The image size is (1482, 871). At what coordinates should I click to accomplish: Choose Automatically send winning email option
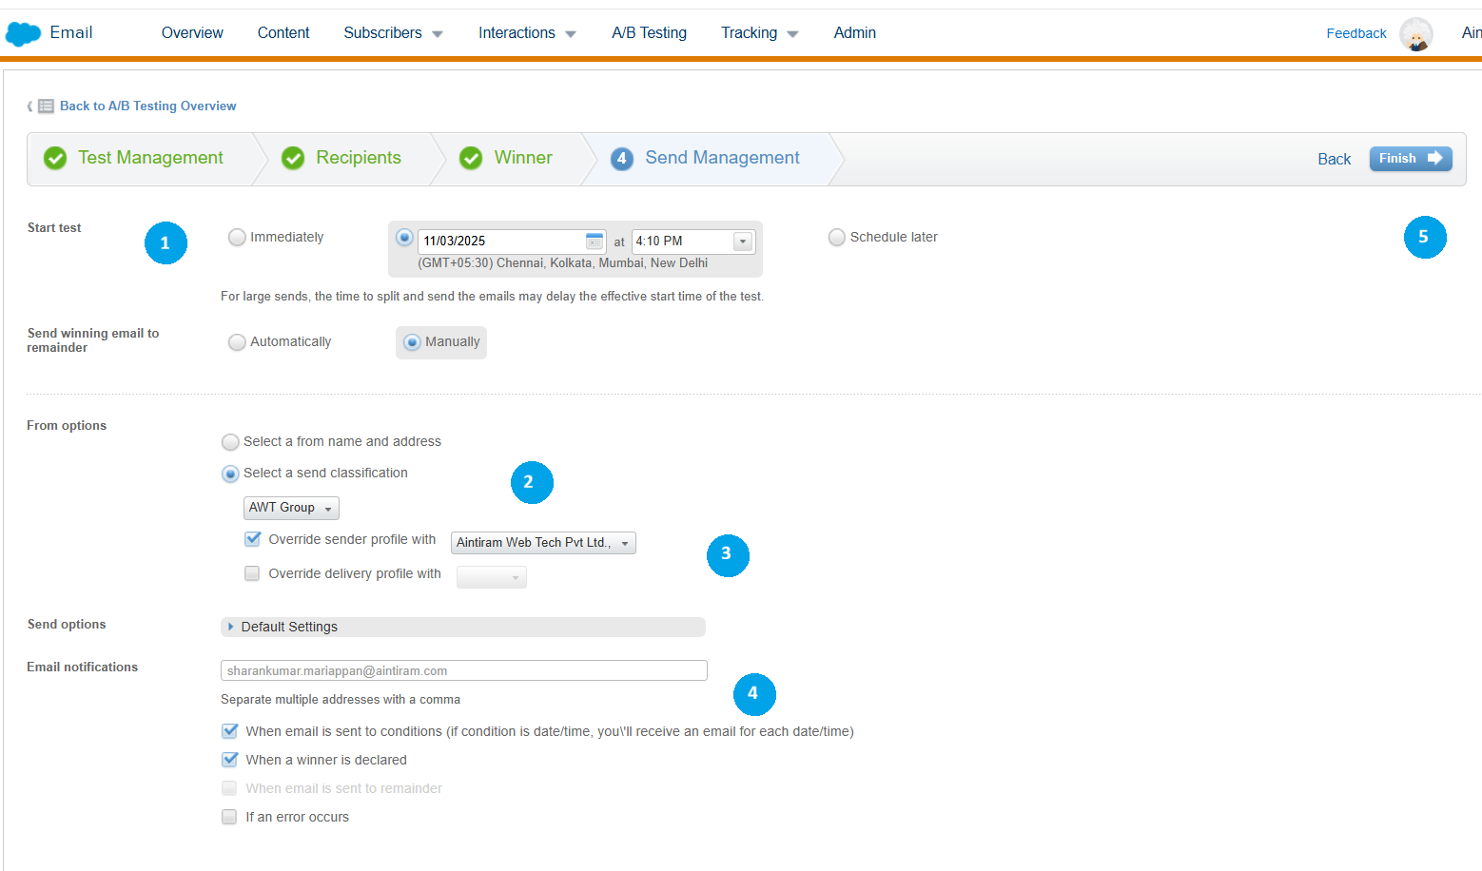click(x=237, y=342)
